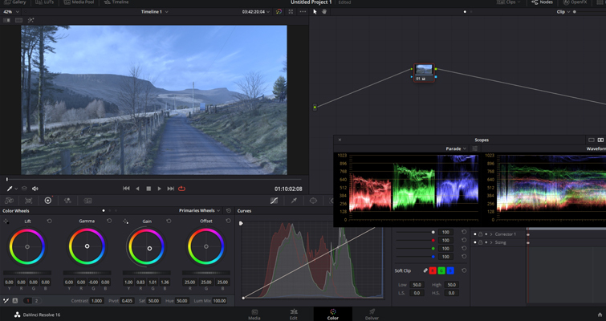606x321 pixels.
Task: Open the Primaries Wheels dropdown
Action: (x=199, y=210)
